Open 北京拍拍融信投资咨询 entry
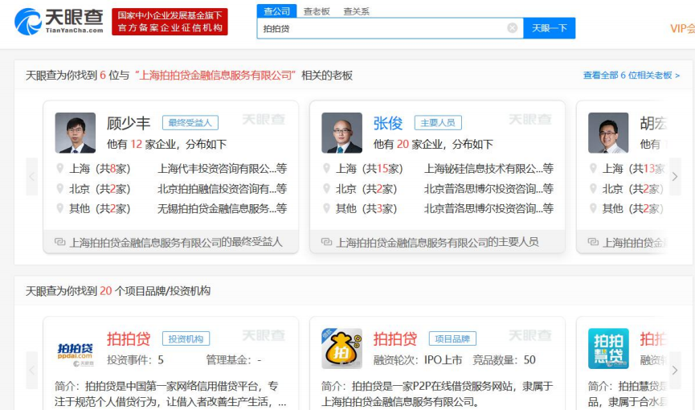The height and width of the screenshot is (410, 695). coord(222,189)
